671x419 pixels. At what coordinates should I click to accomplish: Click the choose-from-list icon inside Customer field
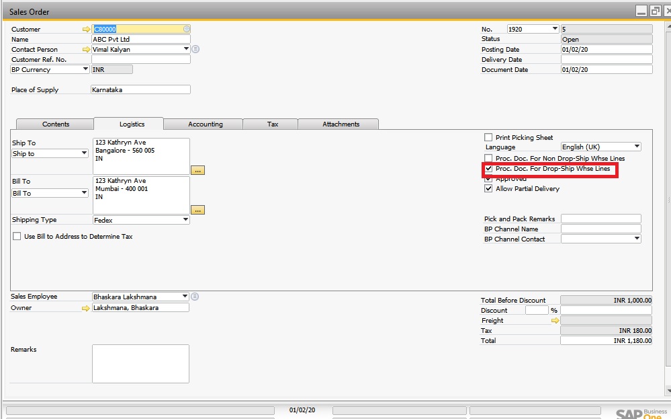pyautogui.click(x=185, y=29)
